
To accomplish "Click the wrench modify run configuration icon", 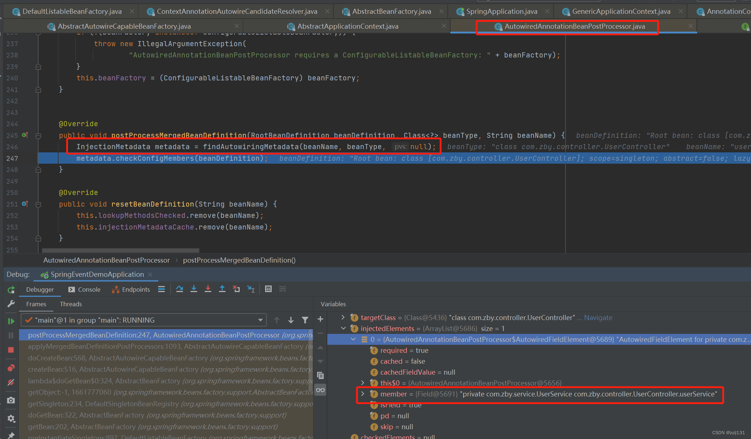I will click(x=11, y=304).
